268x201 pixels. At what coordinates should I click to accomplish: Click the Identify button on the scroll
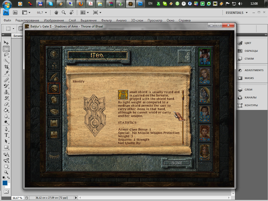(79, 81)
